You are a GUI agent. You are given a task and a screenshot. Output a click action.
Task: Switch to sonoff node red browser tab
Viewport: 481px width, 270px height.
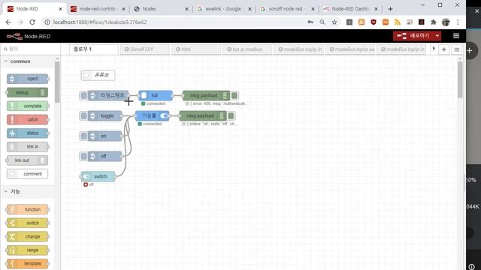(x=287, y=9)
